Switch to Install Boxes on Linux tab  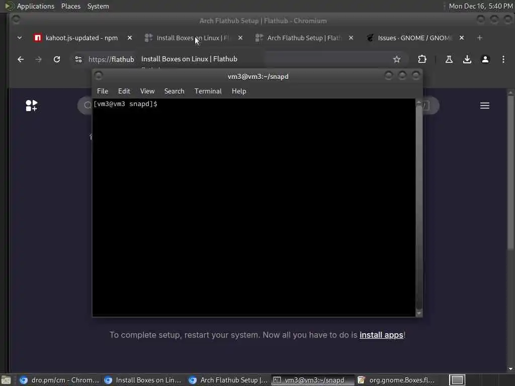coord(193,38)
